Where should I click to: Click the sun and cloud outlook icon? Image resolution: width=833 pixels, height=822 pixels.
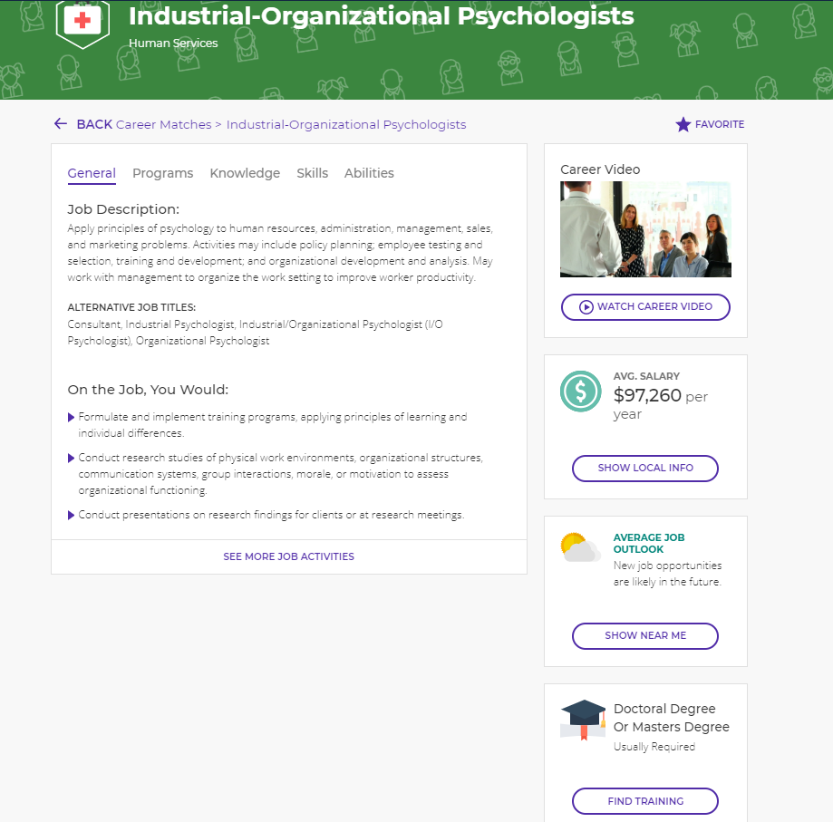580,546
